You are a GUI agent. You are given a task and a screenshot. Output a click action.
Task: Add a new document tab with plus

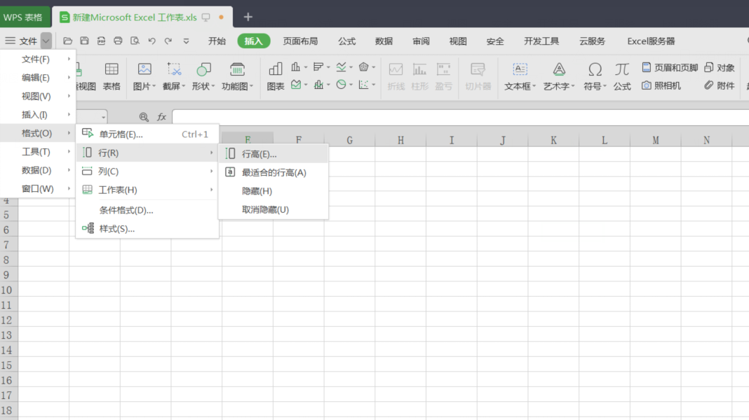coord(248,17)
